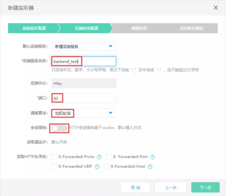Screen dimensions: 226x196
Task: Switch to the 健康检查 step
Action: (x=139, y=28)
